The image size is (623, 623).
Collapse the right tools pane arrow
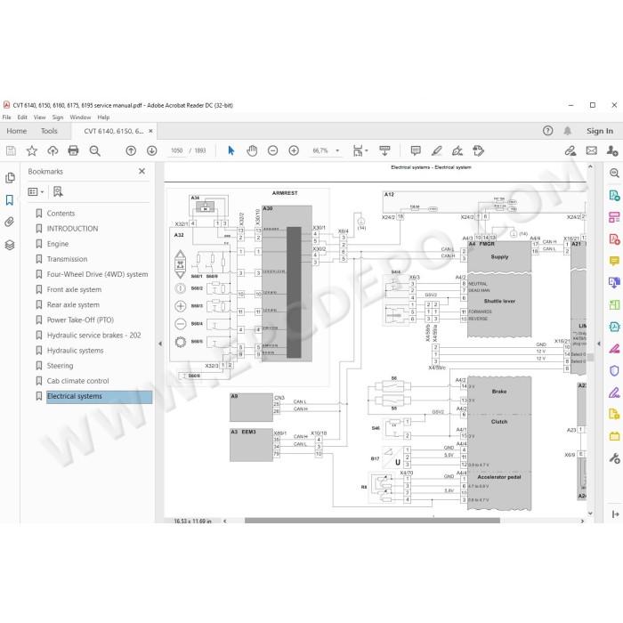pos(599,344)
